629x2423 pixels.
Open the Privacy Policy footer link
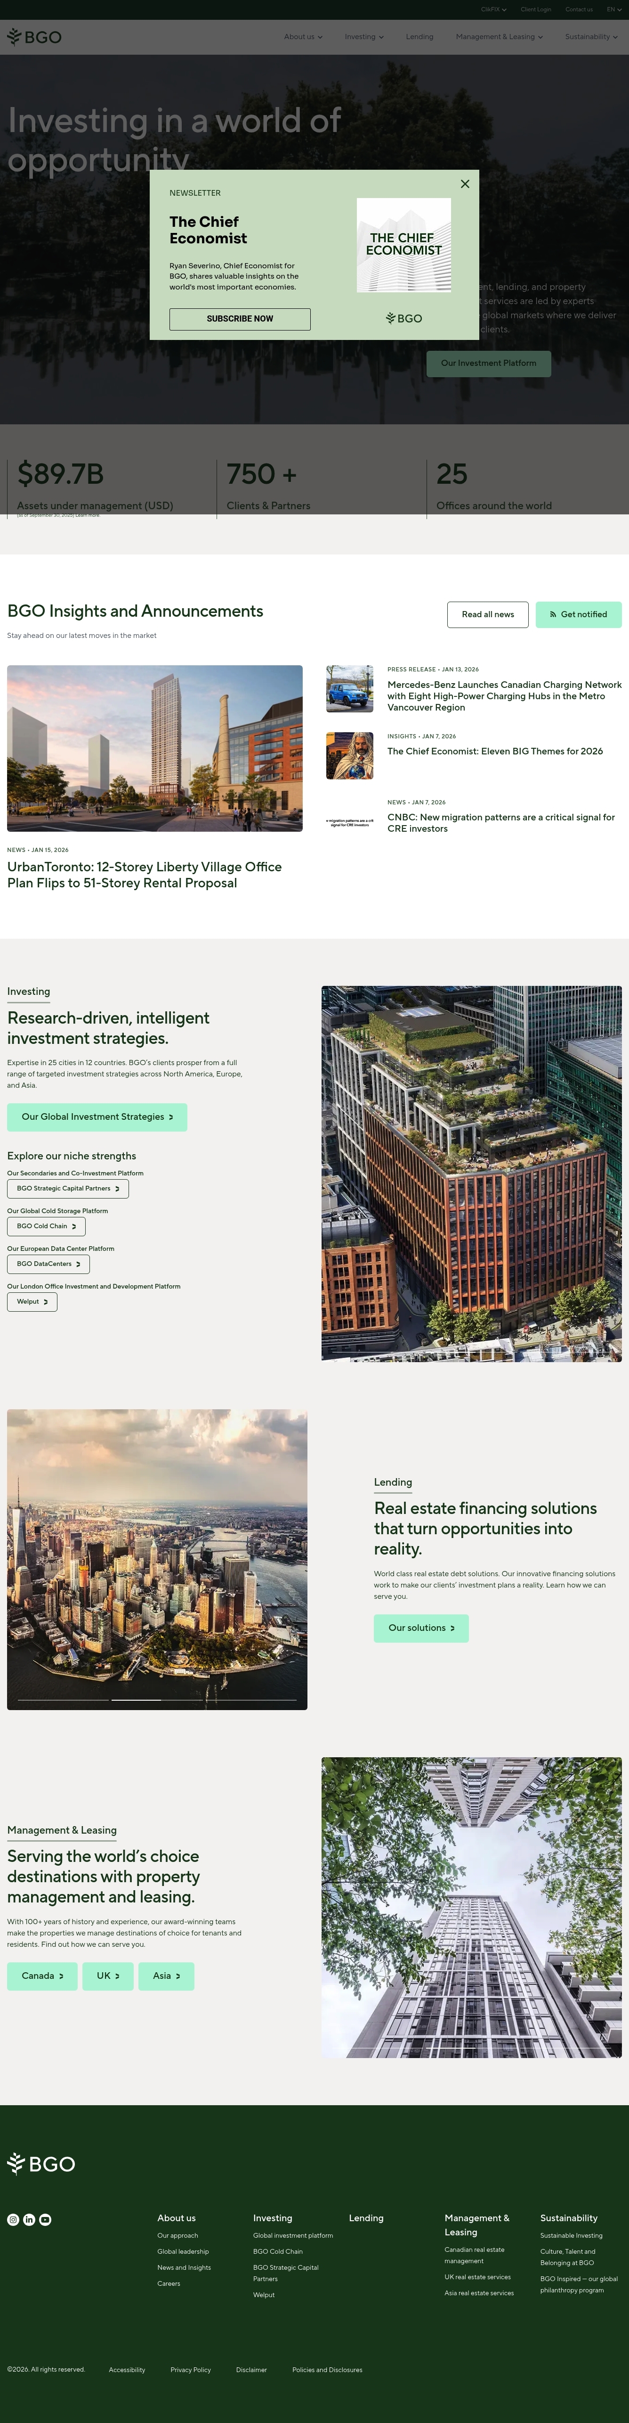(x=191, y=2370)
